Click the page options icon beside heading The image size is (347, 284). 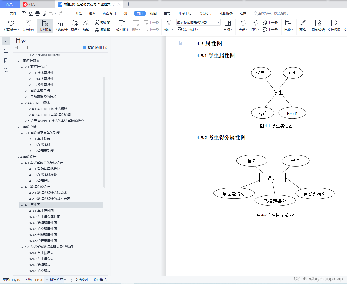coord(182,43)
